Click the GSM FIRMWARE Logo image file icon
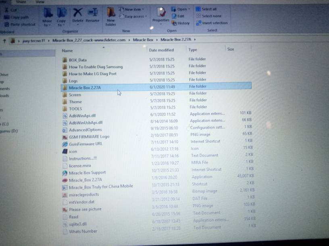The height and width of the screenshot is (246, 329). pyautogui.click(x=65, y=137)
